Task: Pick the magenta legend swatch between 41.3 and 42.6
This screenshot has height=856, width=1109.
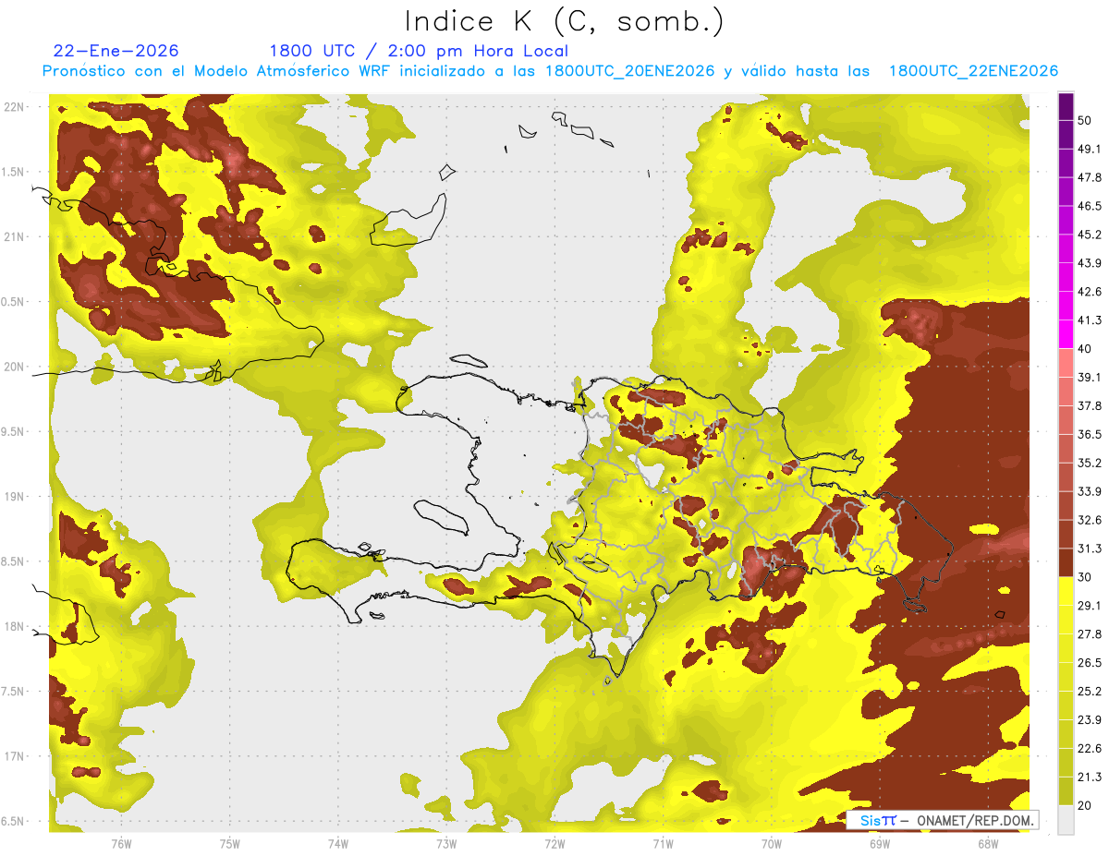Action: [x=1066, y=307]
